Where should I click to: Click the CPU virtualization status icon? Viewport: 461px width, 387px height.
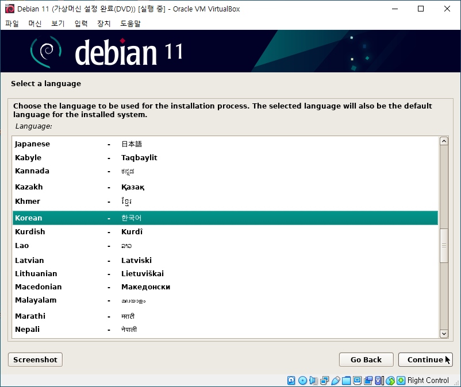[x=379, y=381]
